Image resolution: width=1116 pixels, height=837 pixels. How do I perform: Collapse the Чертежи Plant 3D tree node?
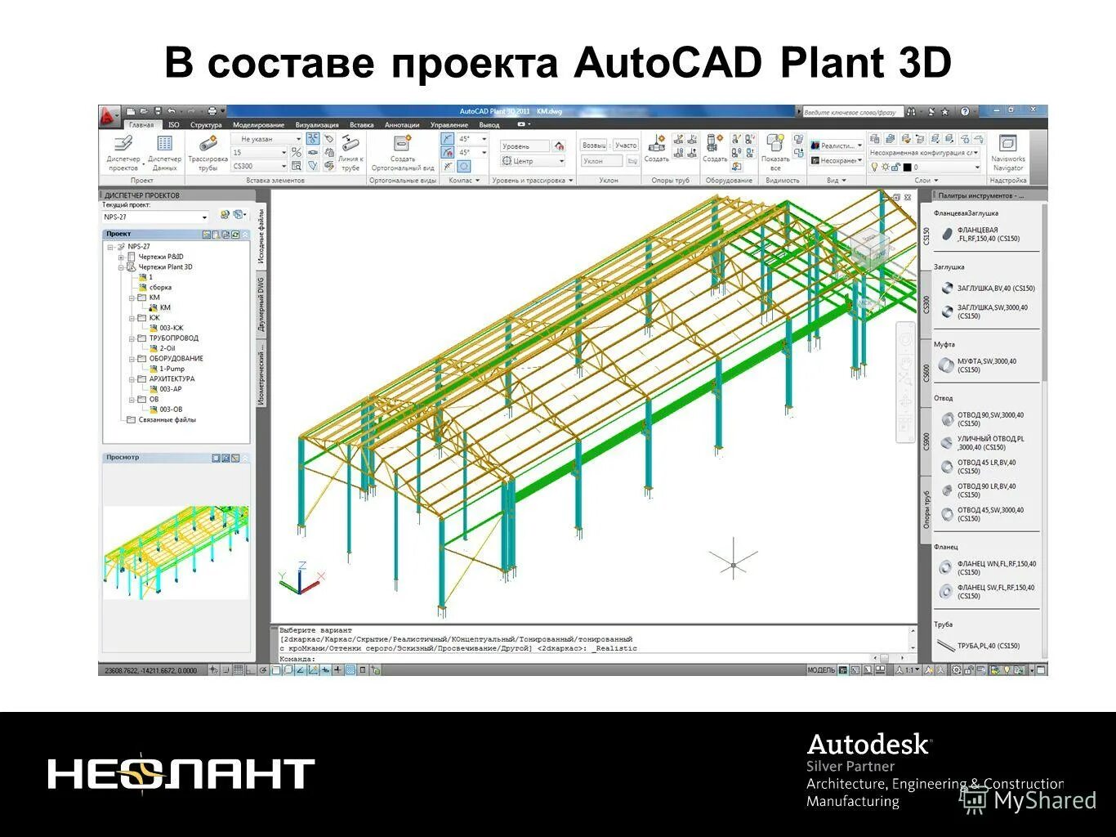point(121,267)
